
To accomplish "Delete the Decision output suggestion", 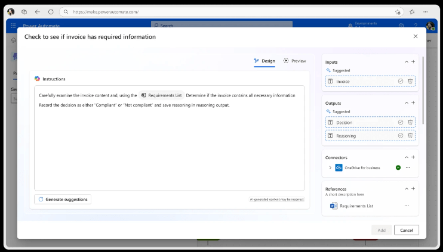I will coord(410,122).
